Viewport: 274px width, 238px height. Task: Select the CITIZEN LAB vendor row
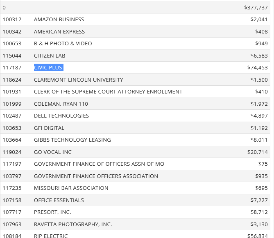coord(135,56)
